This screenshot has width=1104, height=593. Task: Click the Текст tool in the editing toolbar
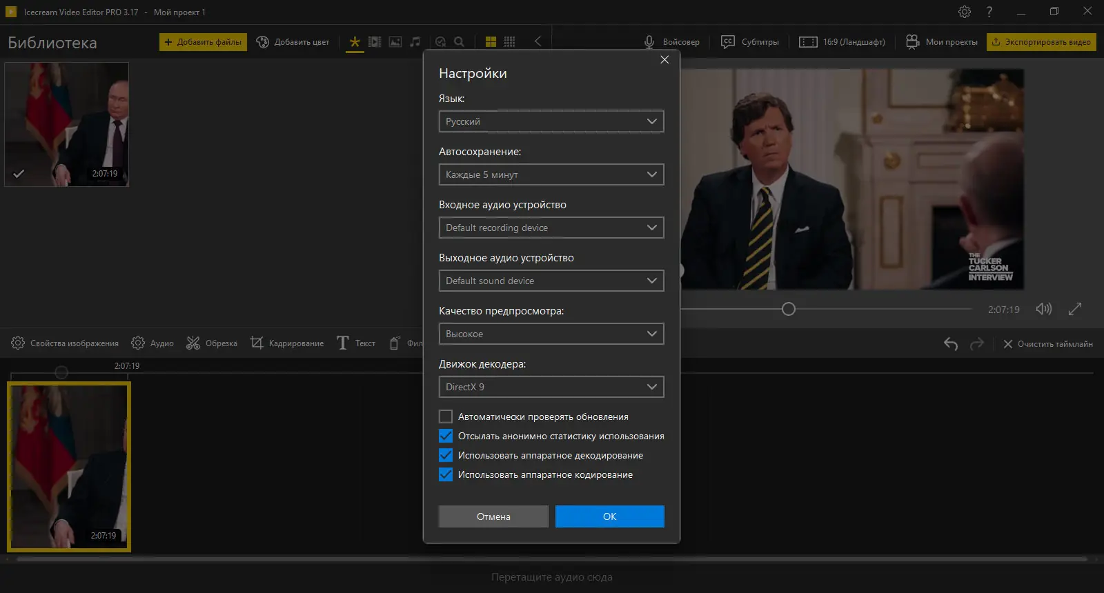pyautogui.click(x=356, y=343)
